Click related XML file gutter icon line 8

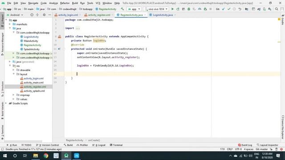coord(60,36)
